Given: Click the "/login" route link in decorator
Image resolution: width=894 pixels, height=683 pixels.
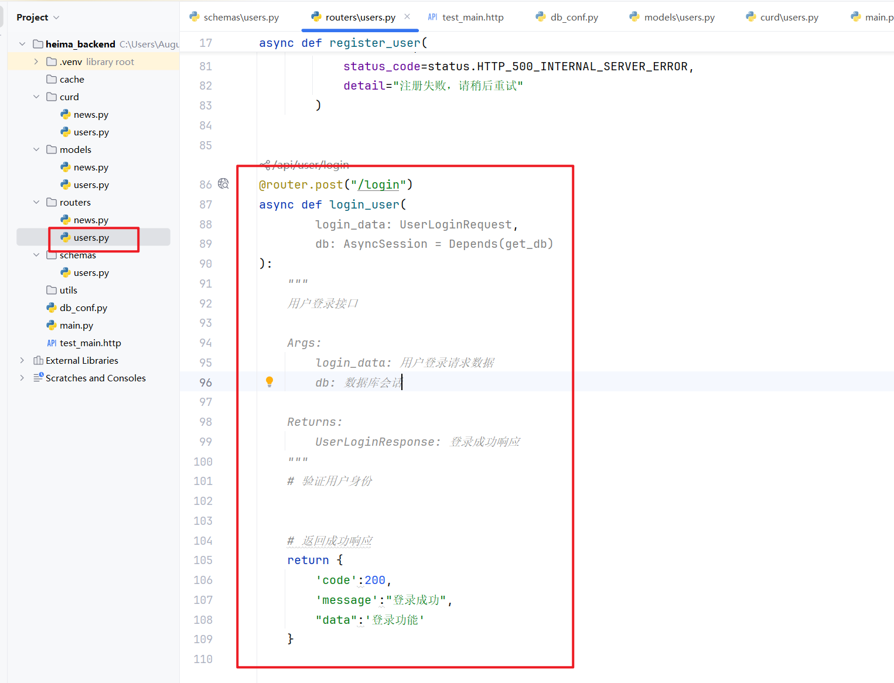Looking at the screenshot, I should tap(378, 185).
